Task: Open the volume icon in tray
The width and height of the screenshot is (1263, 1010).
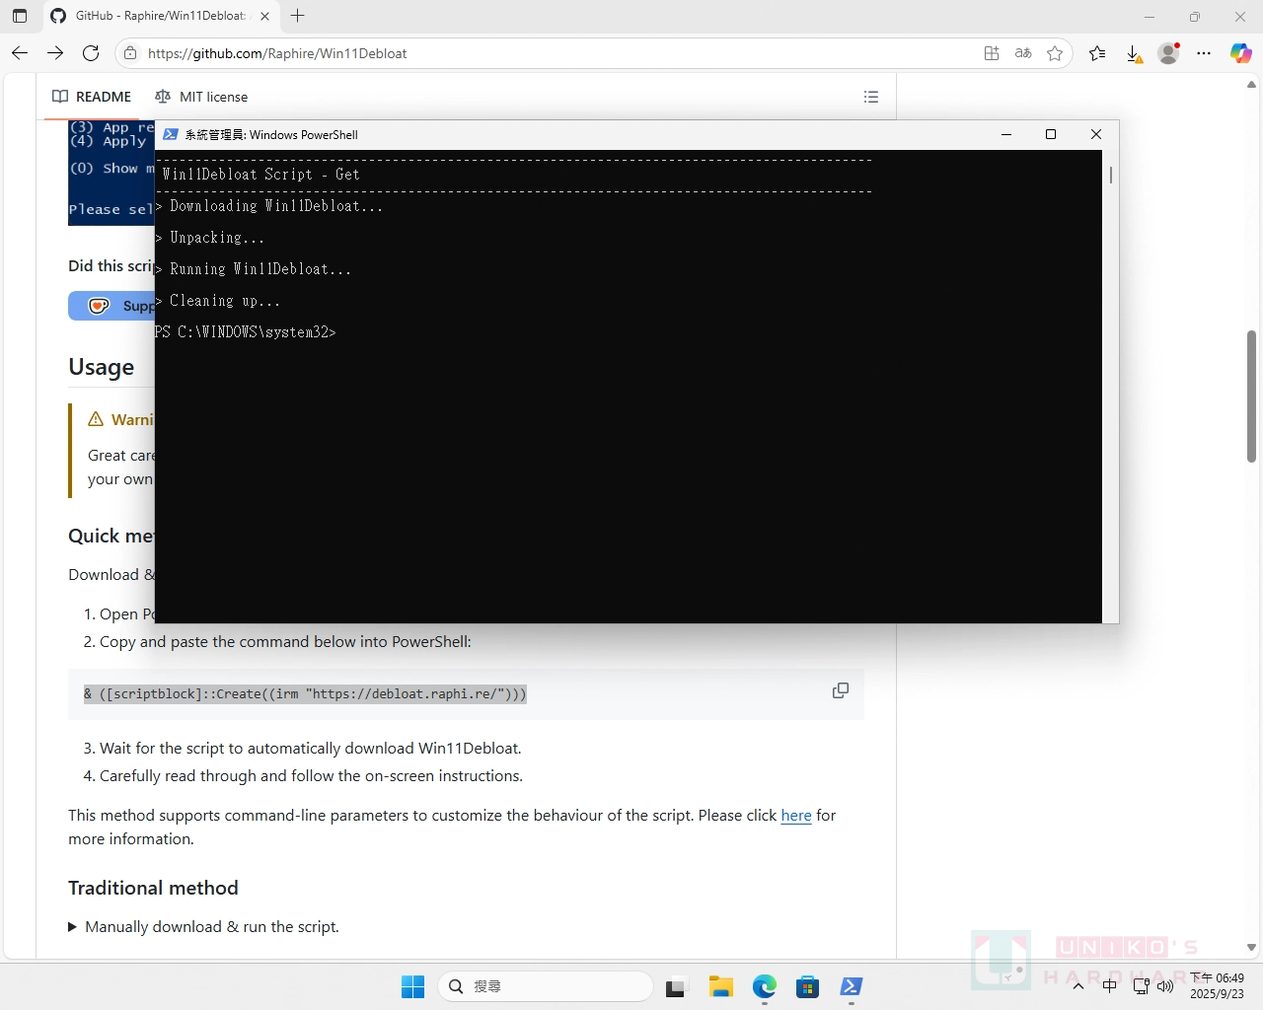Action: (x=1165, y=986)
